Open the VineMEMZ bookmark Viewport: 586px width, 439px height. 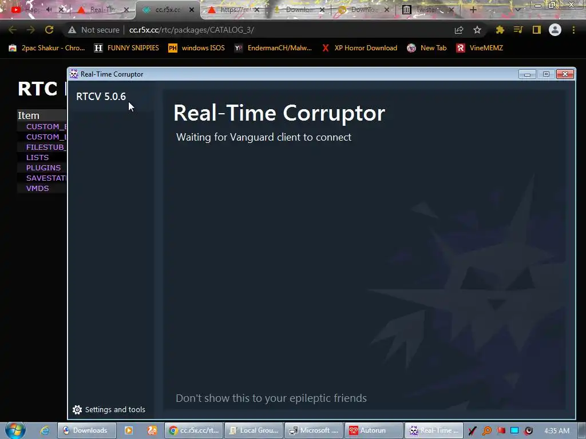tap(480, 48)
